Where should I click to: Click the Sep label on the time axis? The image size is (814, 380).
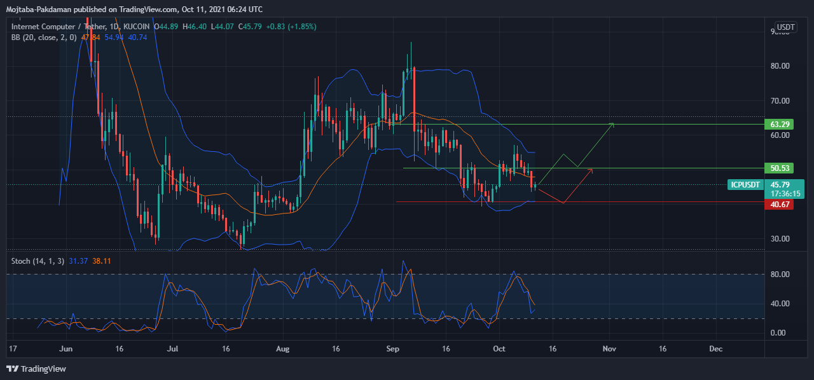click(x=392, y=349)
